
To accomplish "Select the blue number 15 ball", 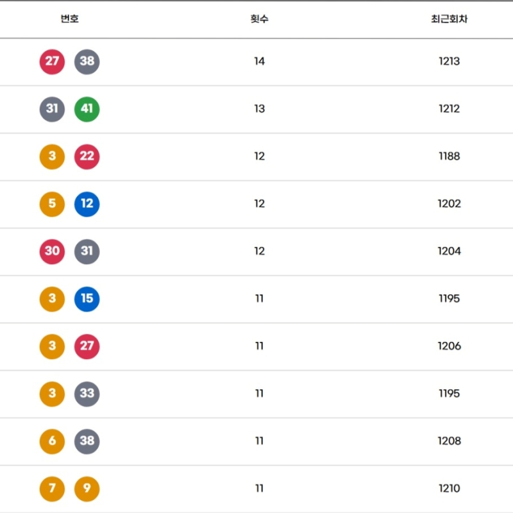I will 87,299.
